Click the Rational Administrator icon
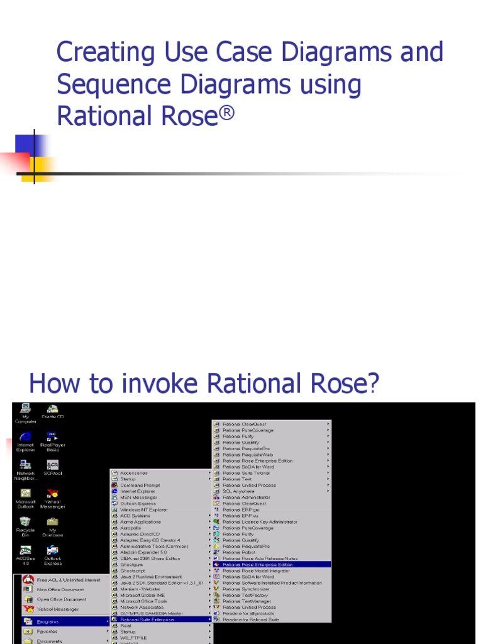Screen dimensions: 483x644 (216, 497)
